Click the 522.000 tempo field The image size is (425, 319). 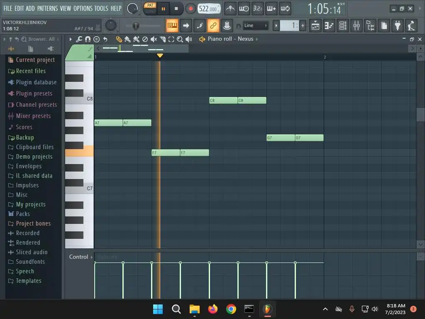click(208, 9)
